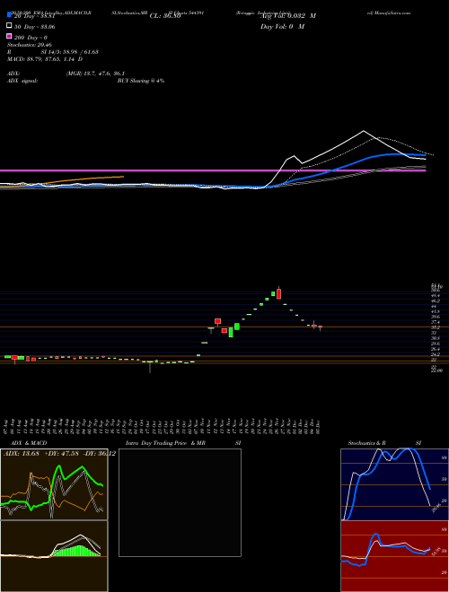Select the 'Day Vol: 0 M' text
Screen dimensions: 449x592
(282, 26)
